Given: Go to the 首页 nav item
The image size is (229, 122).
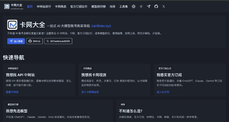Looking at the screenshot, I should [30, 7].
